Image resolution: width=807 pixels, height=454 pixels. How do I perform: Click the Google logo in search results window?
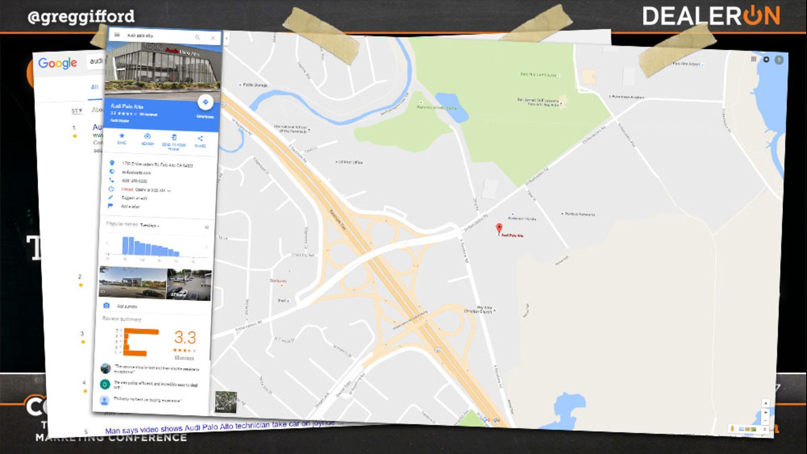(58, 63)
